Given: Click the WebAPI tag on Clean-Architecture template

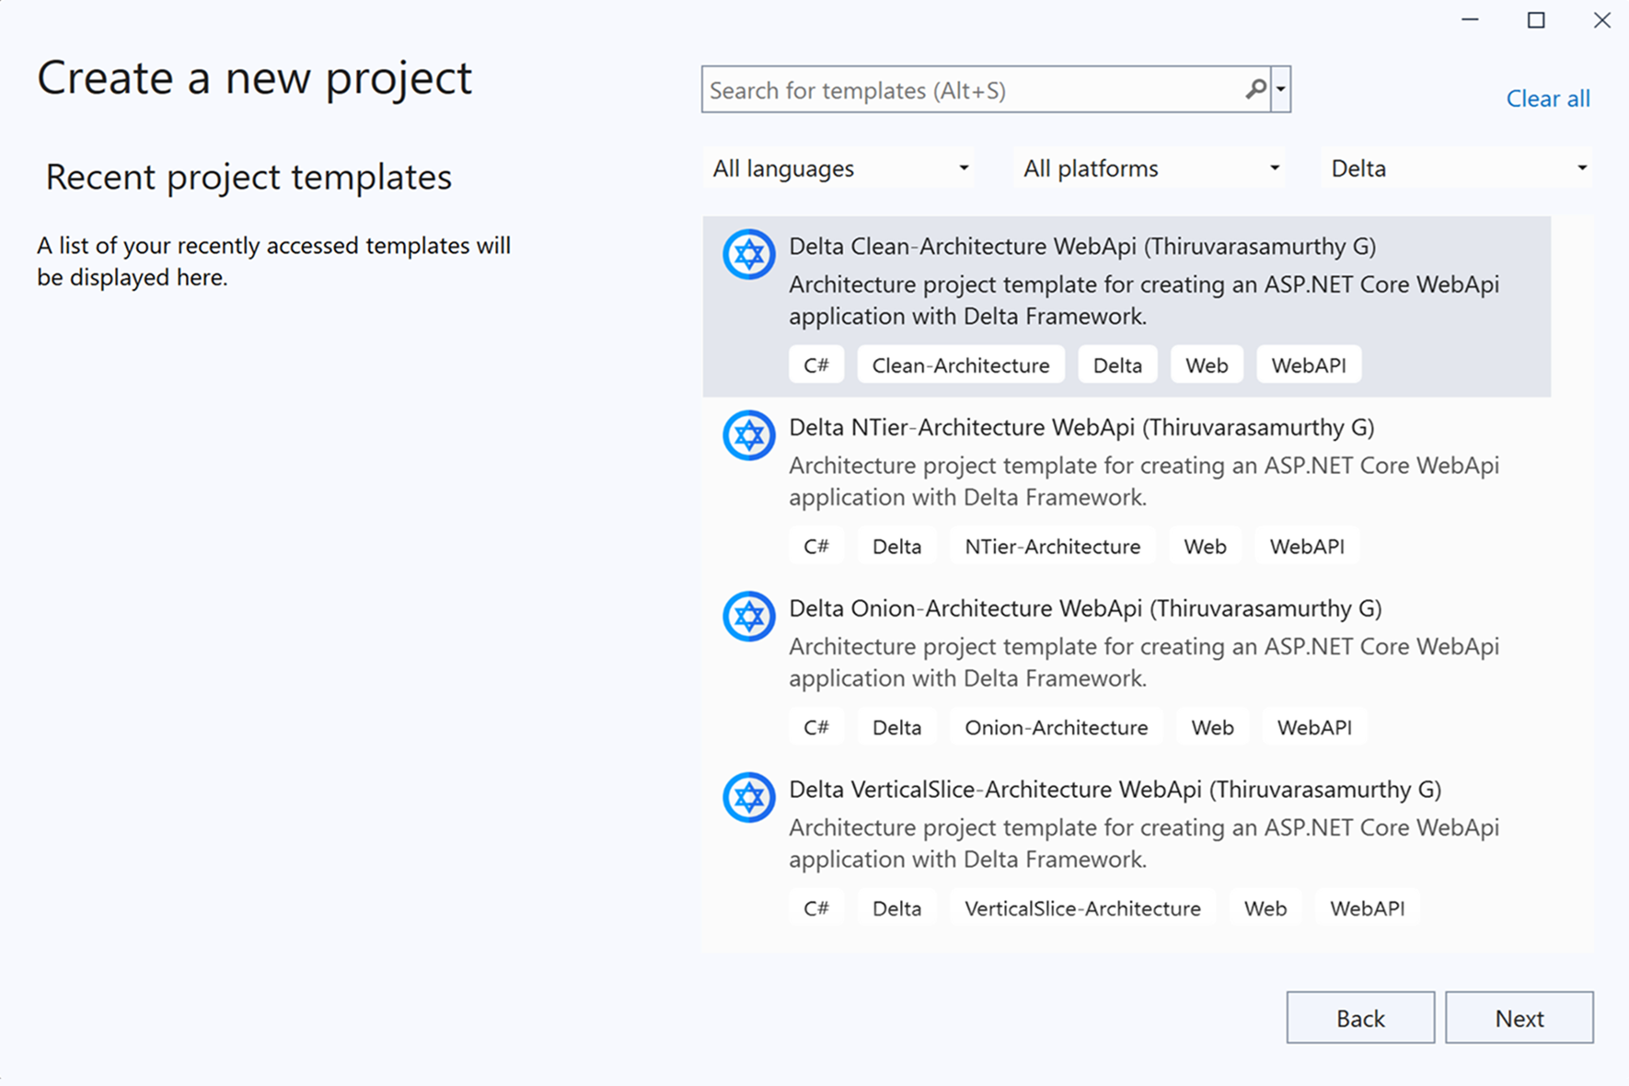Looking at the screenshot, I should 1309,365.
